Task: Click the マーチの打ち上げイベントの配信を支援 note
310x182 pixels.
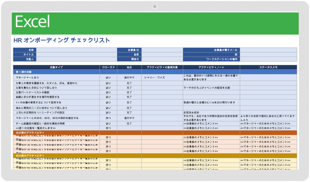Action: pyautogui.click(x=211, y=88)
